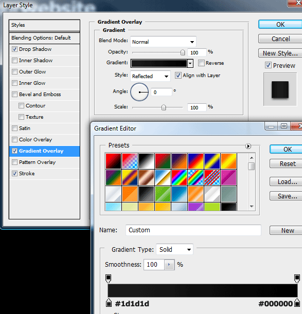
Task: Open the Blend Mode dropdown
Action: click(x=163, y=42)
